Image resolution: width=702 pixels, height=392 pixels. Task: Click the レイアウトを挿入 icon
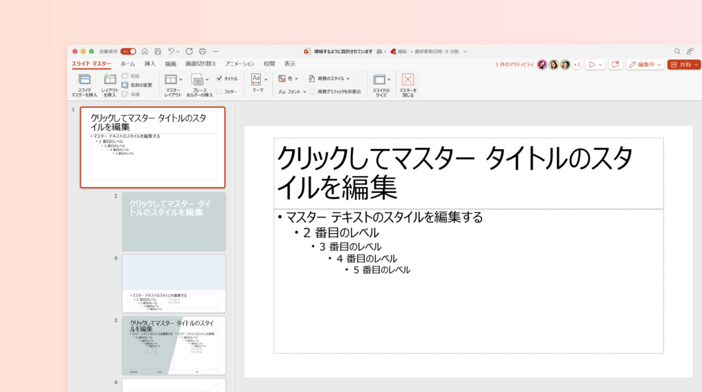(110, 79)
